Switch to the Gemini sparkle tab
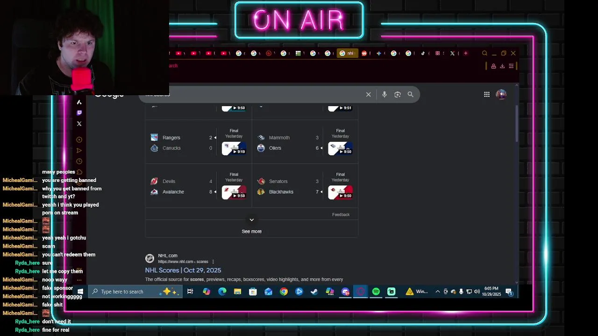The height and width of the screenshot is (336, 598). pos(379,53)
